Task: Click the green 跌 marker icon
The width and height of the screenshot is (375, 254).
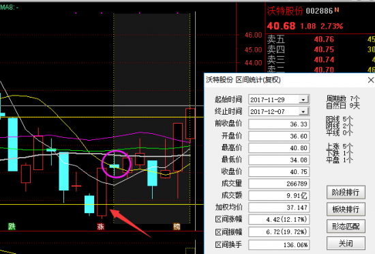Action: click(x=12, y=226)
